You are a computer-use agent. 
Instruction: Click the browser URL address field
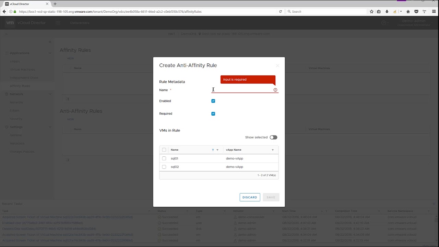pos(147,11)
